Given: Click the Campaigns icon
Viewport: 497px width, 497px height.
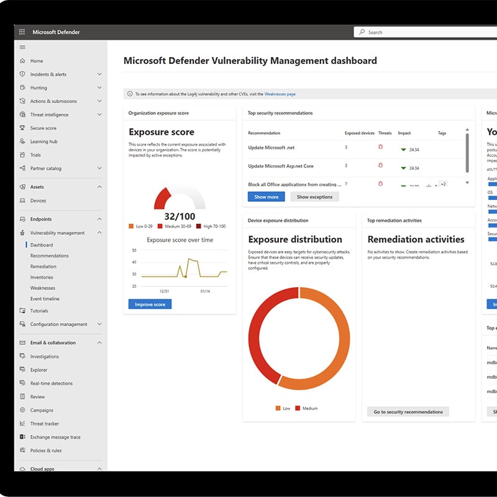Looking at the screenshot, I should point(22,410).
